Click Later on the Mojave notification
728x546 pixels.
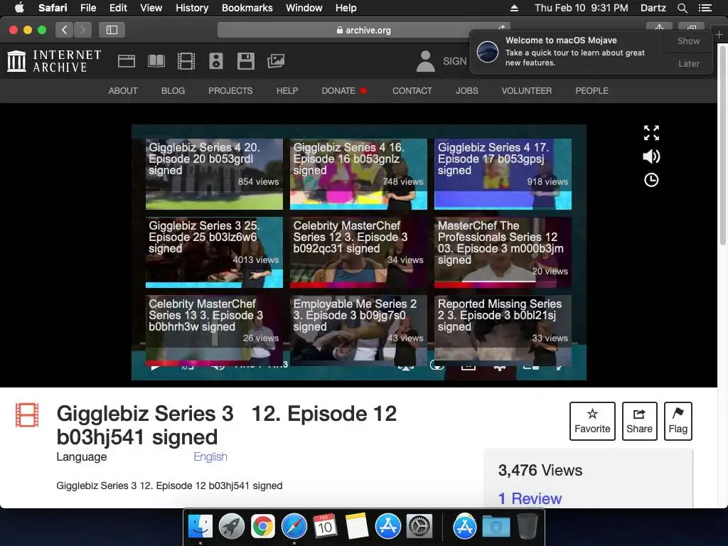tap(688, 63)
